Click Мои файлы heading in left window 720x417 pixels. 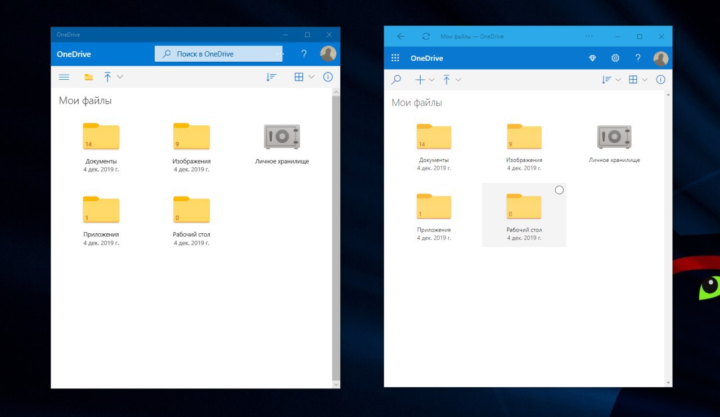tap(85, 101)
